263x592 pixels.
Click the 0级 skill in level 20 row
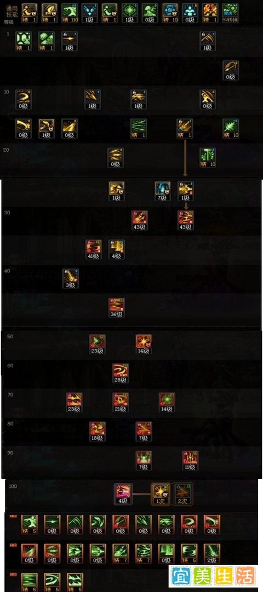click(116, 157)
